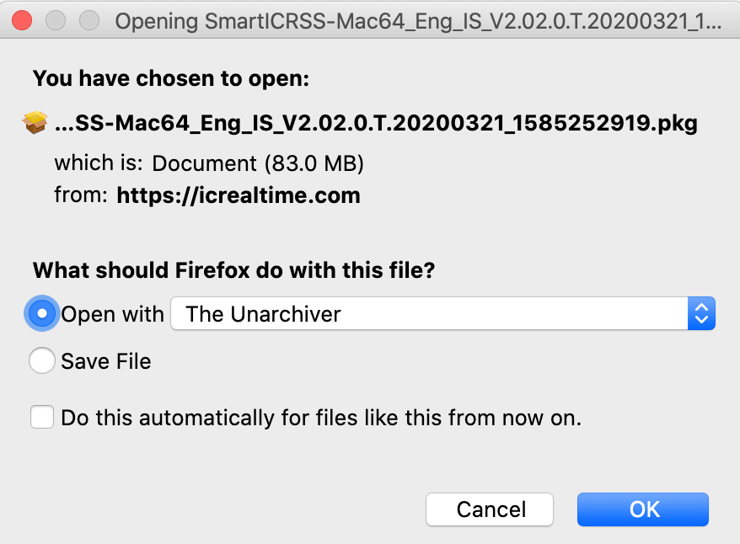Enable the "Do this automatically" checkbox
The width and height of the screenshot is (740, 544).
tap(42, 417)
